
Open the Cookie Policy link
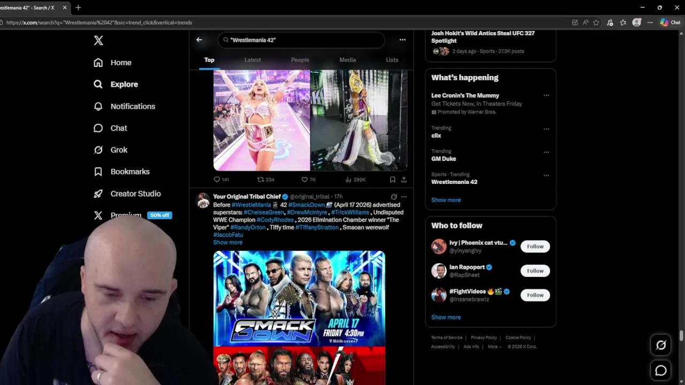click(518, 338)
